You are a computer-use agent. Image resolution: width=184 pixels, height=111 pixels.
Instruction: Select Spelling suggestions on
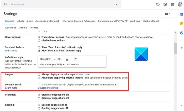[x=39, y=105]
